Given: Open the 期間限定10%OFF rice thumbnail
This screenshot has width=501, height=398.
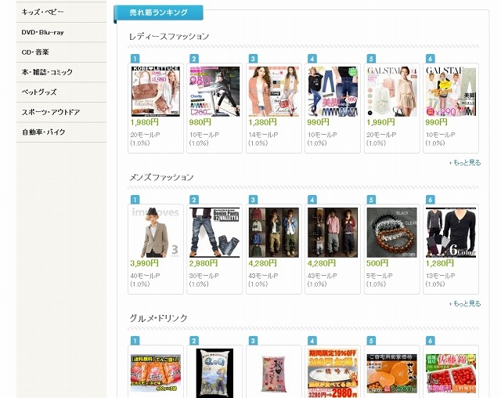Looking at the screenshot, I should click(333, 373).
